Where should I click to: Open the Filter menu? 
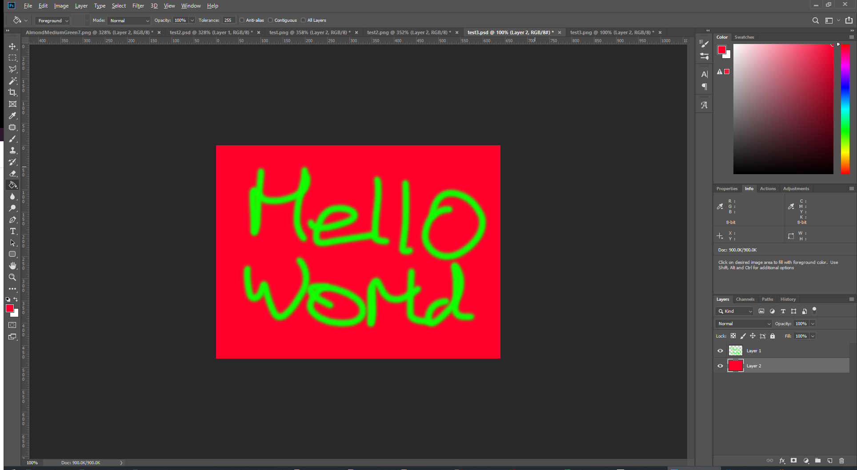point(138,6)
